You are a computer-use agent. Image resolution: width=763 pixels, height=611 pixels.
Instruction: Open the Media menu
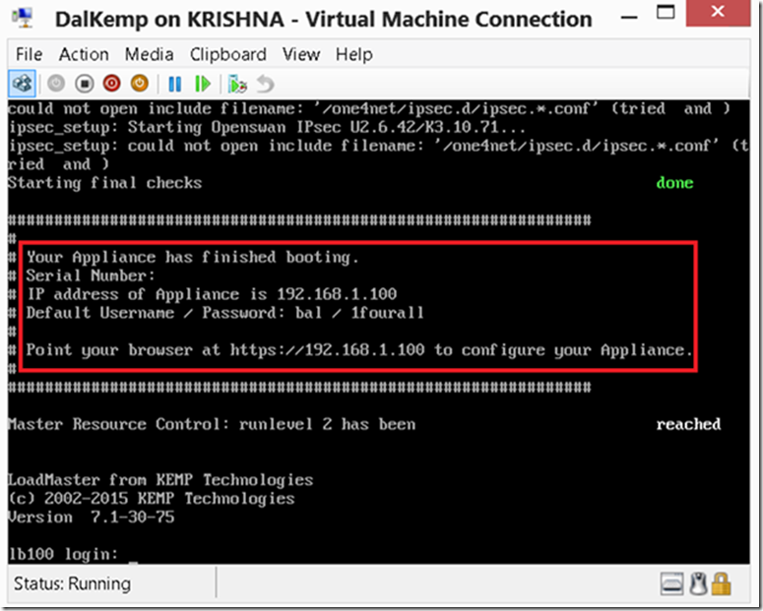point(149,54)
